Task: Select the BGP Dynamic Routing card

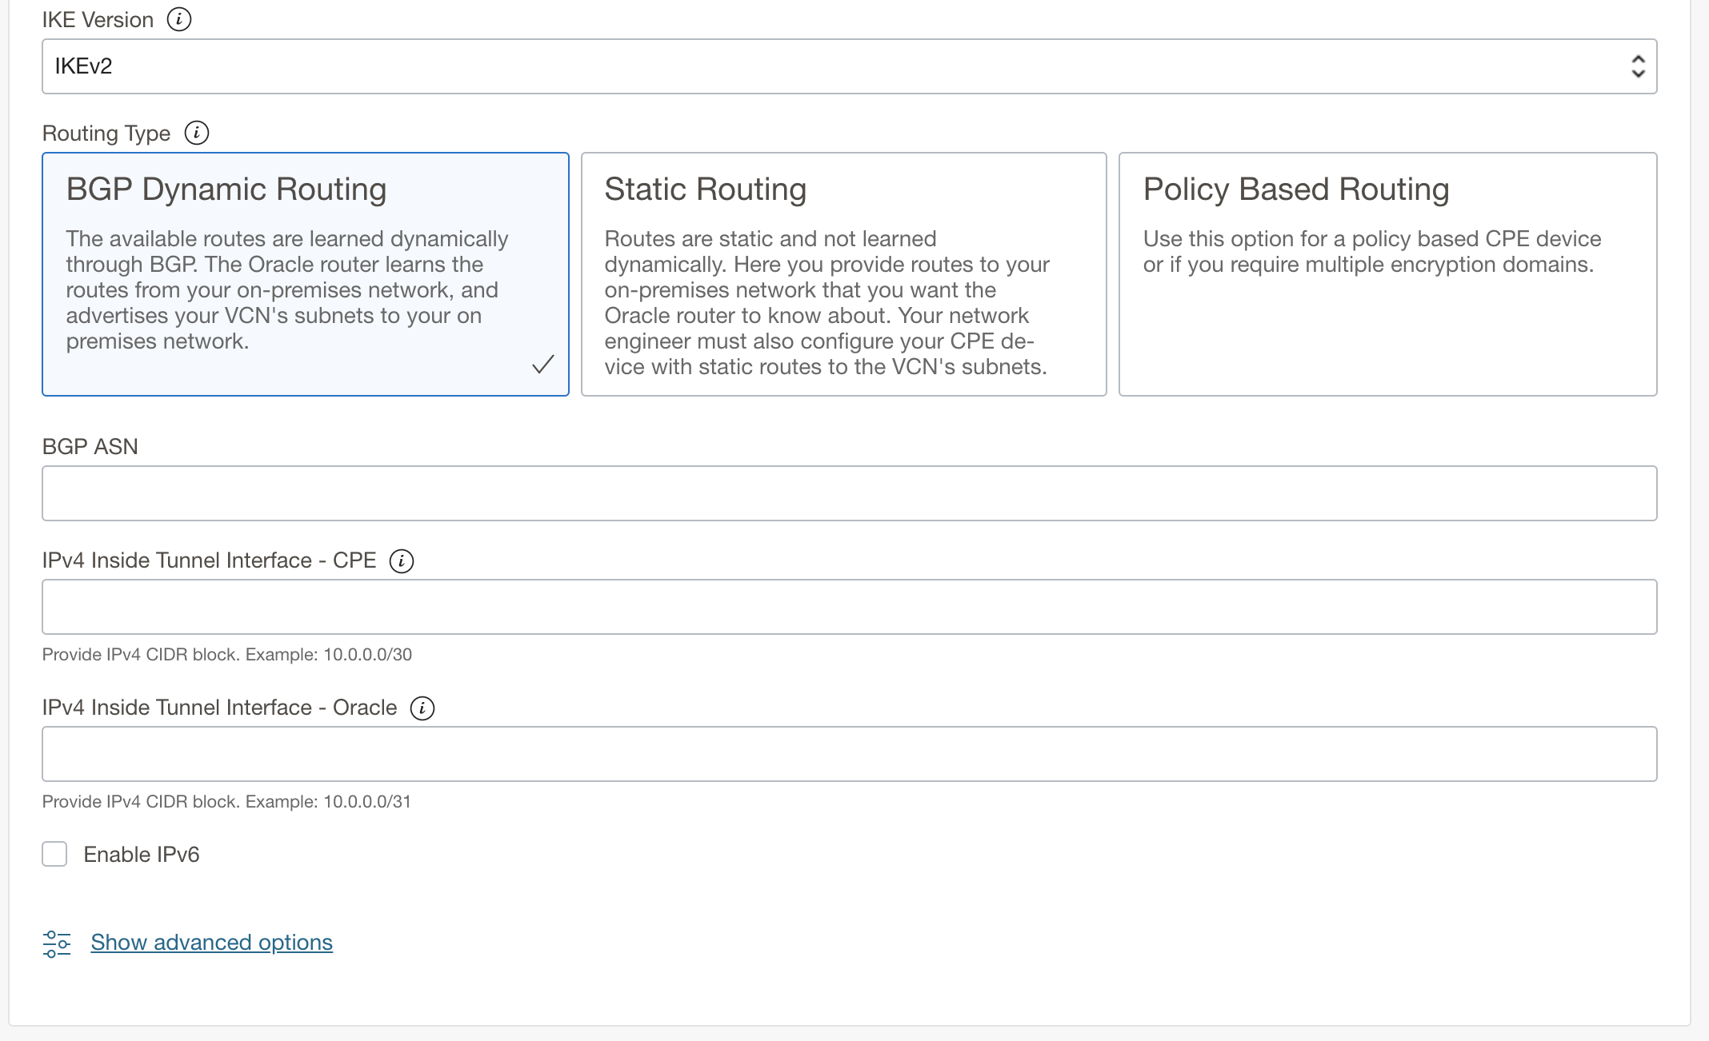Action: 306,272
